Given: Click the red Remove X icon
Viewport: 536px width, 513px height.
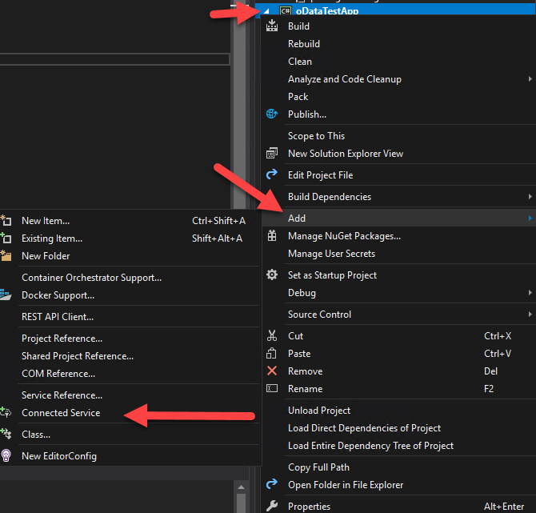Looking at the screenshot, I should [272, 371].
